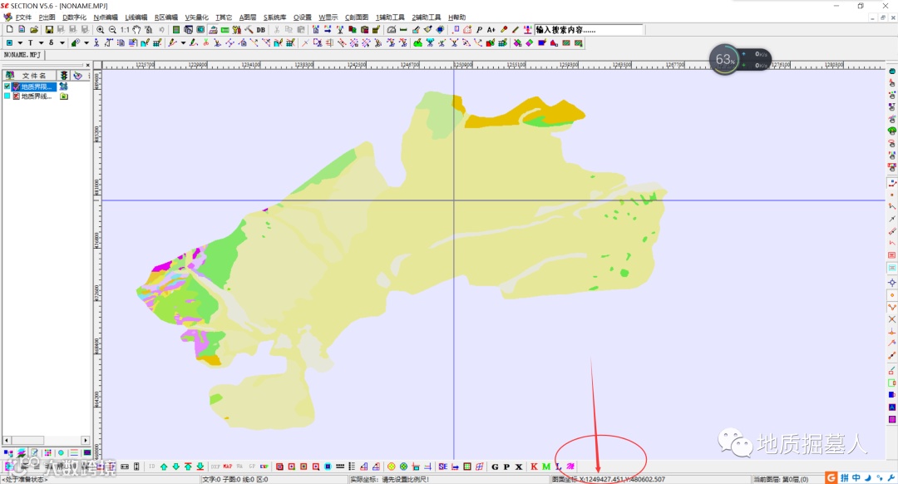Screen dimensions: 898x484
Task: Click the Save file icon
Action: click(x=49, y=30)
